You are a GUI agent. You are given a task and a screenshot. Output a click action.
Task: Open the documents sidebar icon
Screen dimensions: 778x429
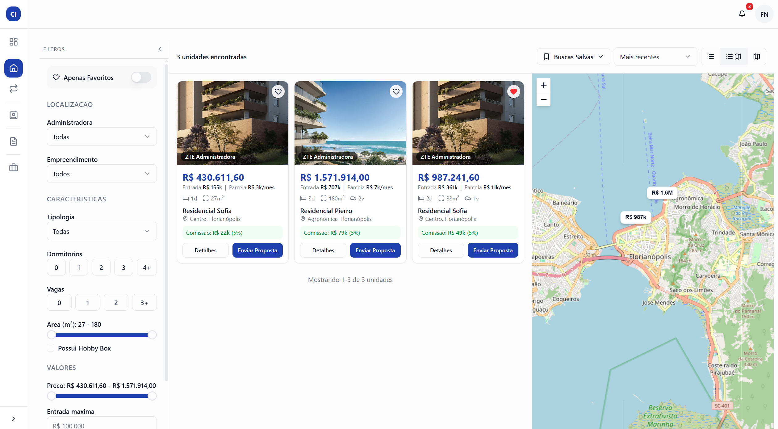[14, 141]
